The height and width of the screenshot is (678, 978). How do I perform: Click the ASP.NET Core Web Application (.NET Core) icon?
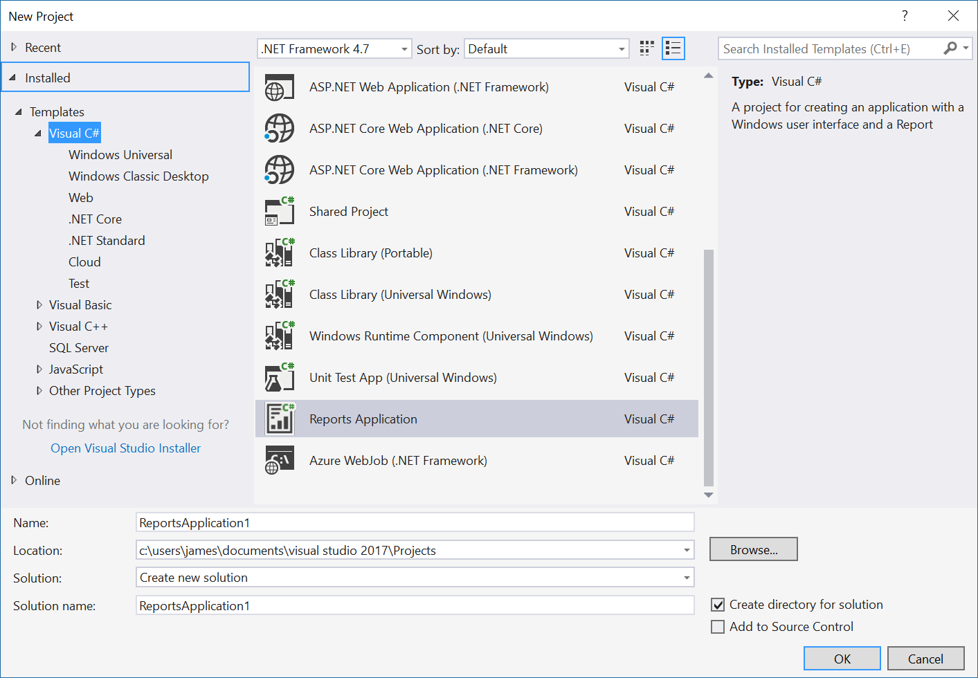coord(280,129)
